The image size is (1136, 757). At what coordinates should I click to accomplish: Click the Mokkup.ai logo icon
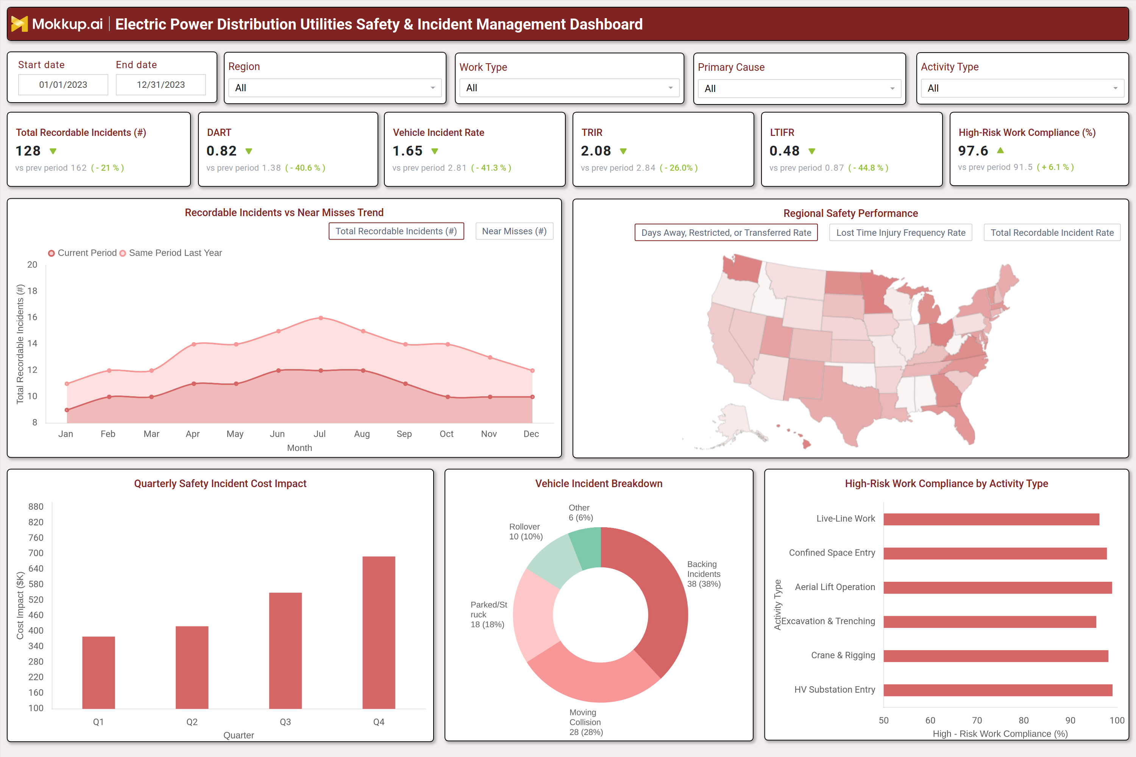[x=19, y=23]
